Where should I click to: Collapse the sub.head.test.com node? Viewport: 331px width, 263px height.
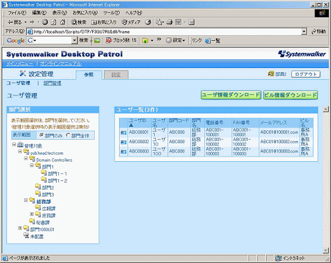tap(20, 151)
